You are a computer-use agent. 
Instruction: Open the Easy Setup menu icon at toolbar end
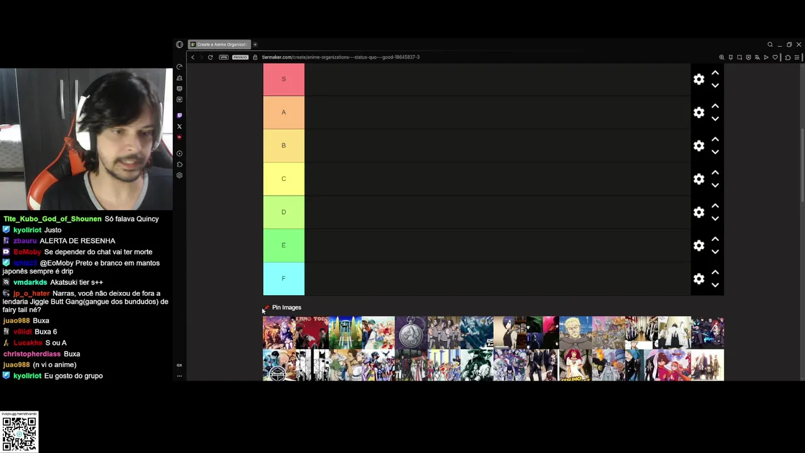797,57
